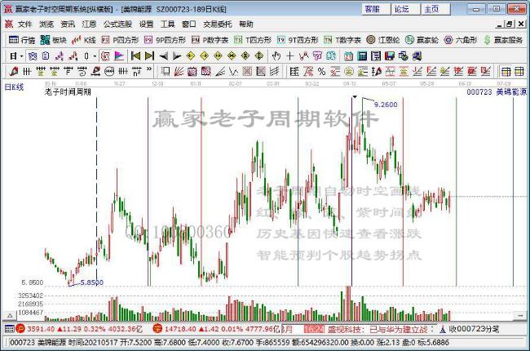The width and height of the screenshot is (530, 351).
Task: Open the P数字表 number table
Action: 210,40
